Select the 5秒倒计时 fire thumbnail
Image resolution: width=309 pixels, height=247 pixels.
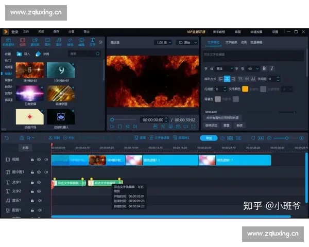click(x=30, y=70)
